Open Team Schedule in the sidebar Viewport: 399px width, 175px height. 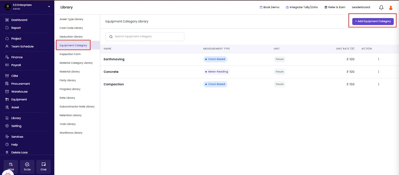point(22,47)
